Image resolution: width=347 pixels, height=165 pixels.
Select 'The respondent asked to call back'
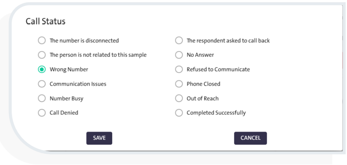(x=179, y=40)
